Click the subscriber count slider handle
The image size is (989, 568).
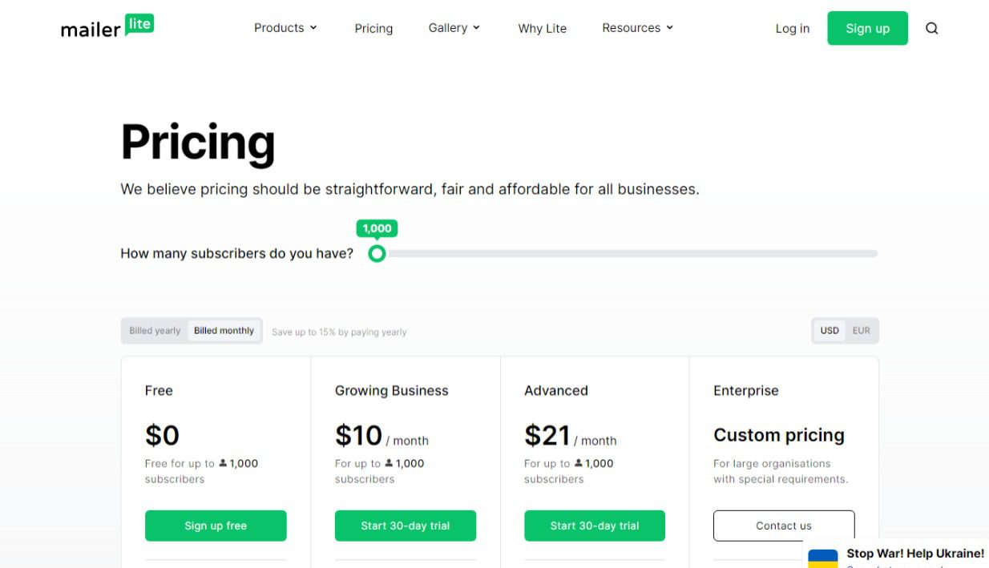coord(377,254)
